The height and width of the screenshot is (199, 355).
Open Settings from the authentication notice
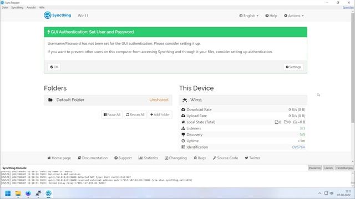pos(293,67)
